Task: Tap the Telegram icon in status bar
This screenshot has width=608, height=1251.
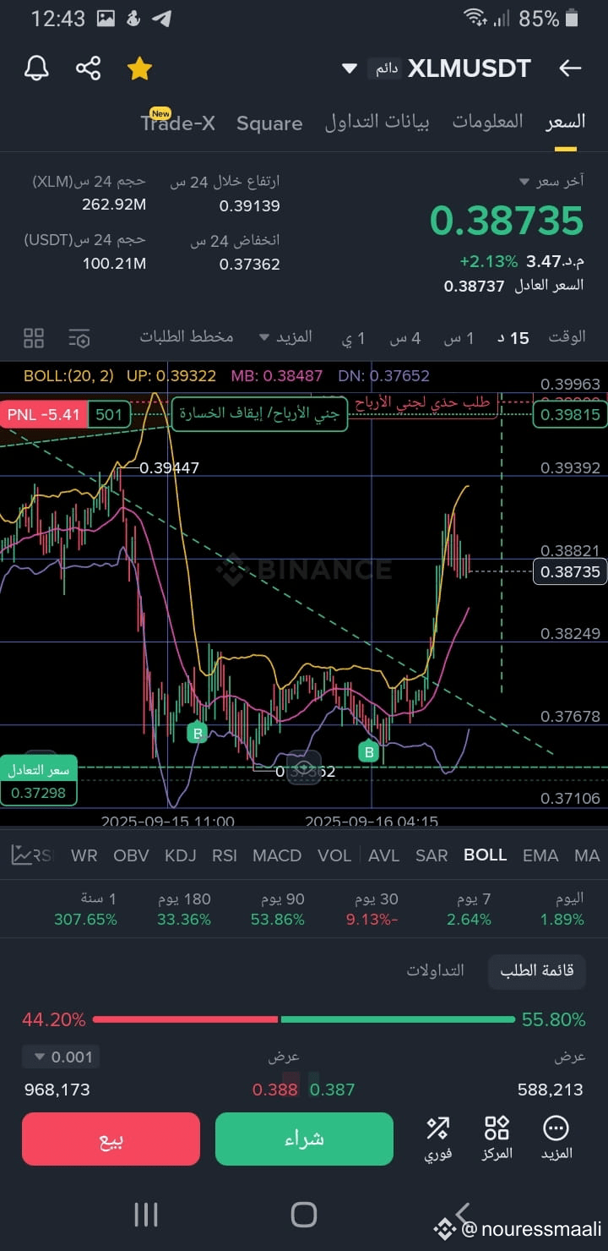Action: 163,19
